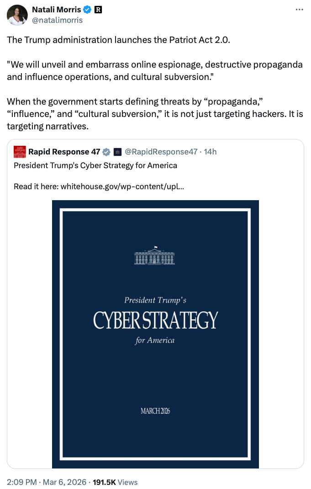
Task: Click the black R affiliation badge
Action: point(97,10)
